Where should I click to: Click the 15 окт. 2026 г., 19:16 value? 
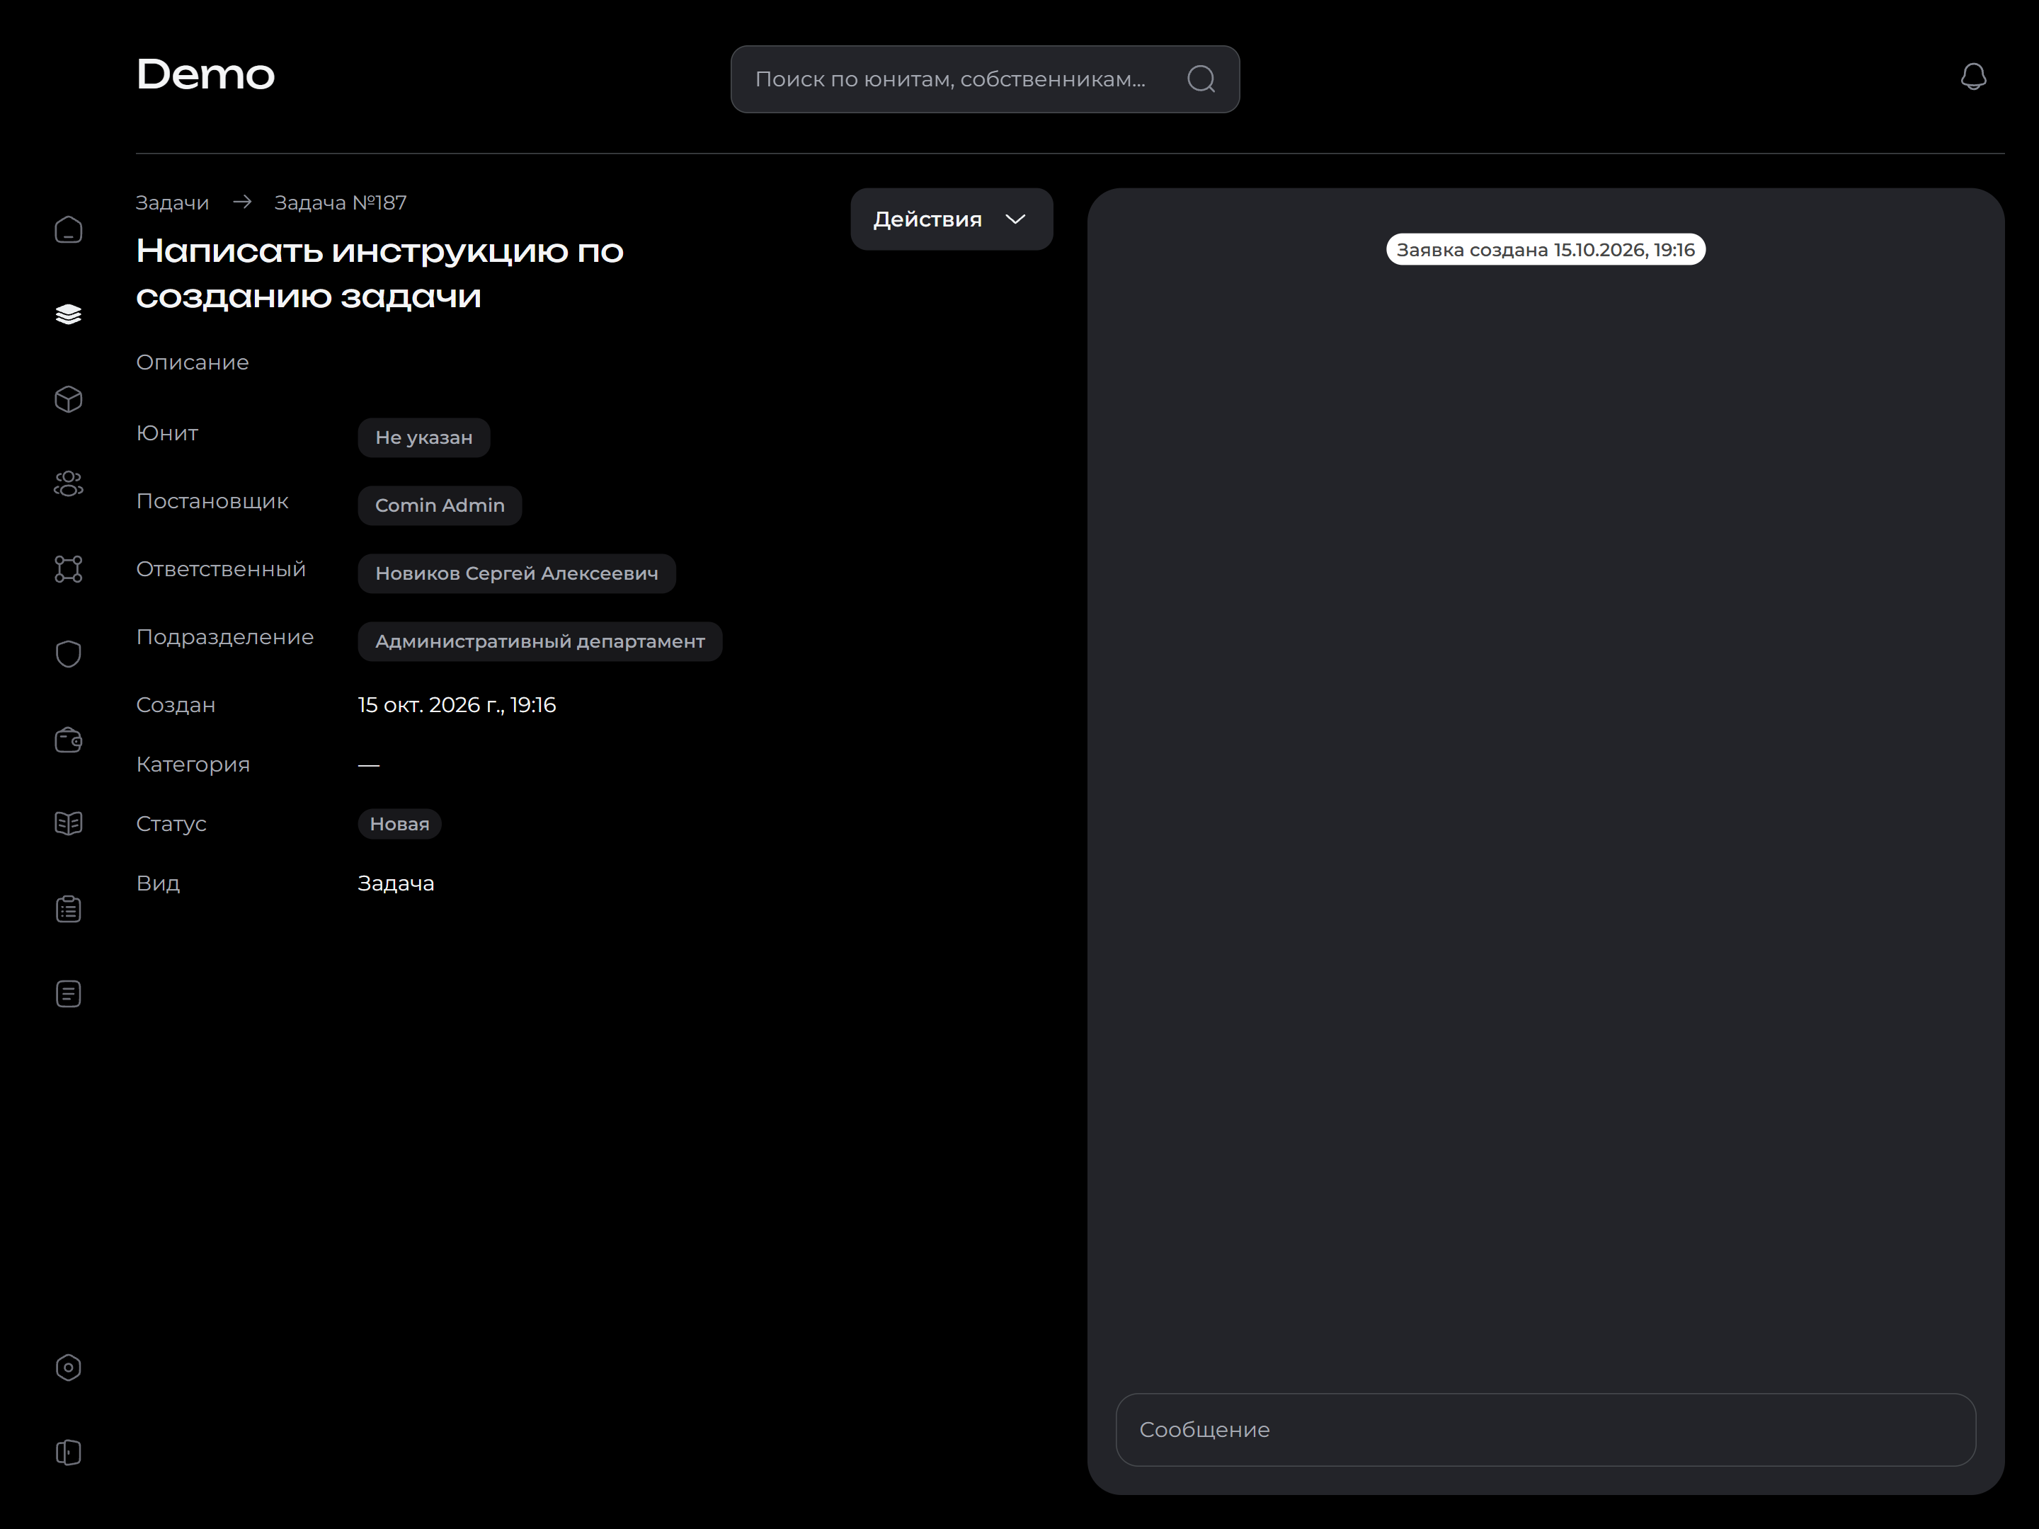pyautogui.click(x=456, y=705)
